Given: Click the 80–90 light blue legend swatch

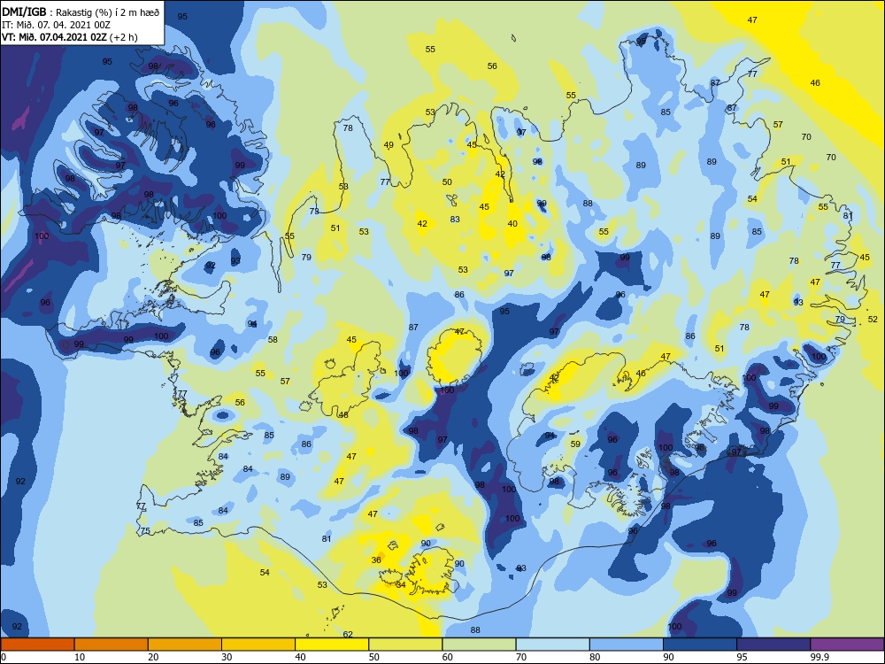Looking at the screenshot, I should coord(627,645).
